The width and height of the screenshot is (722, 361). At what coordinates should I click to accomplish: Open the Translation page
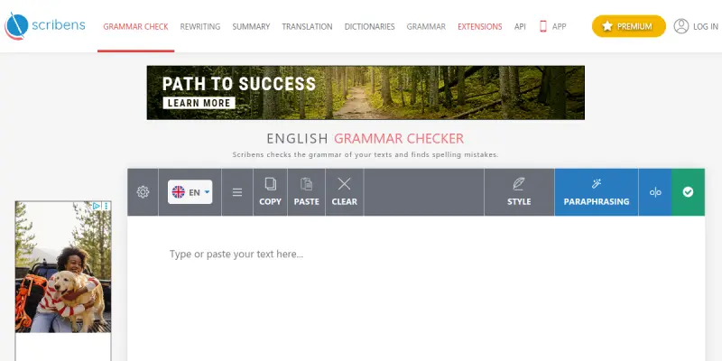[x=307, y=27]
